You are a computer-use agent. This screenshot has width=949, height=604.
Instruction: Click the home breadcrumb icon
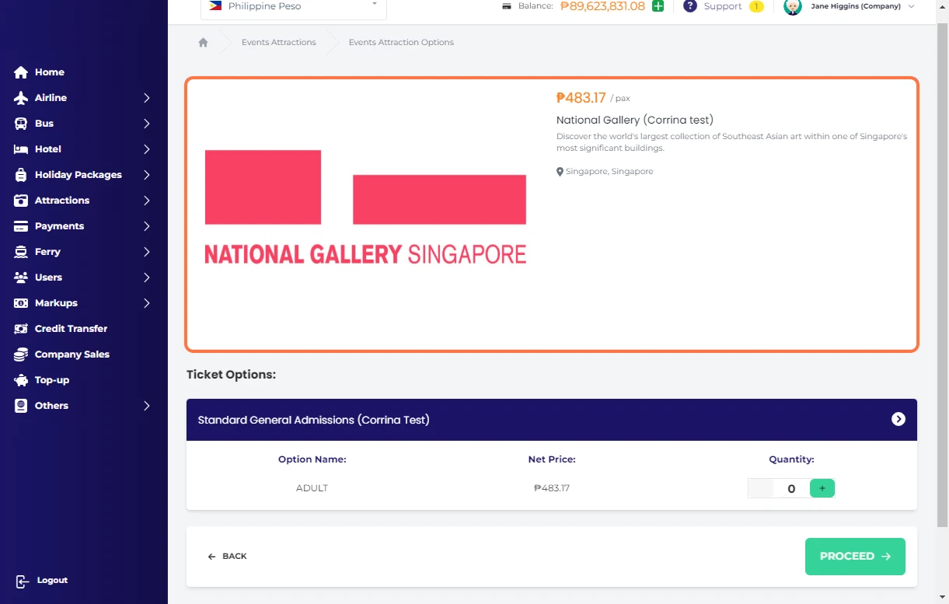pyautogui.click(x=203, y=43)
